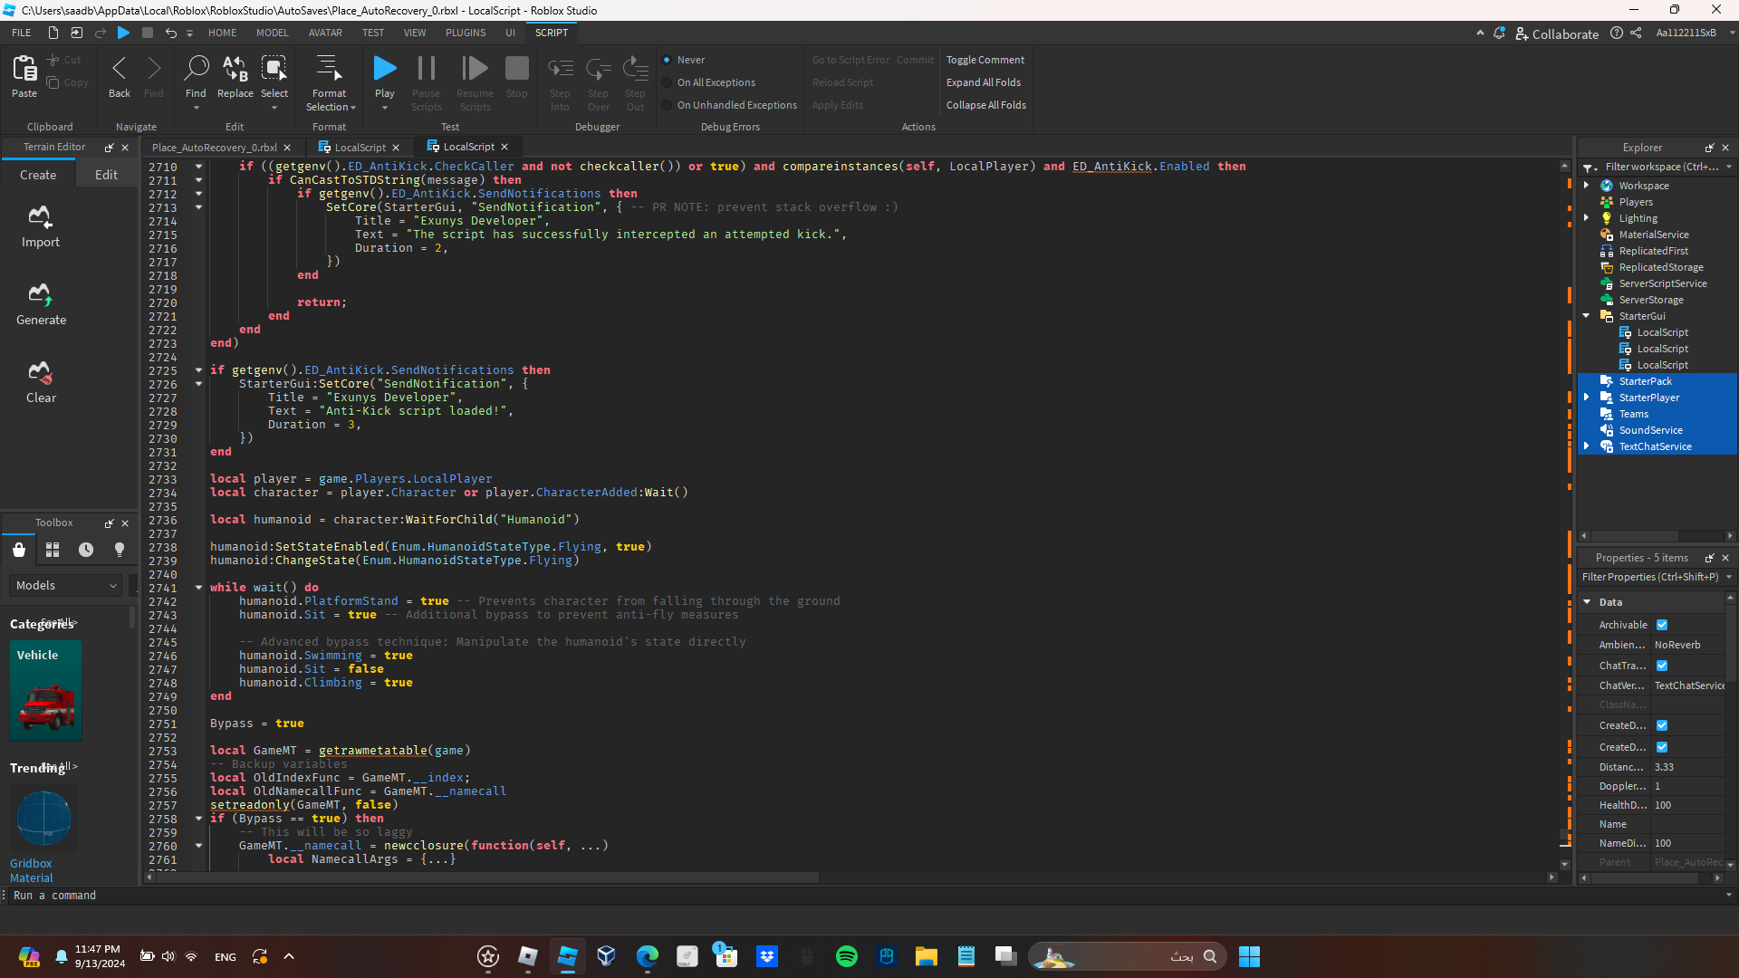Open the Replace tool
The image size is (1739, 978).
pyautogui.click(x=235, y=69)
